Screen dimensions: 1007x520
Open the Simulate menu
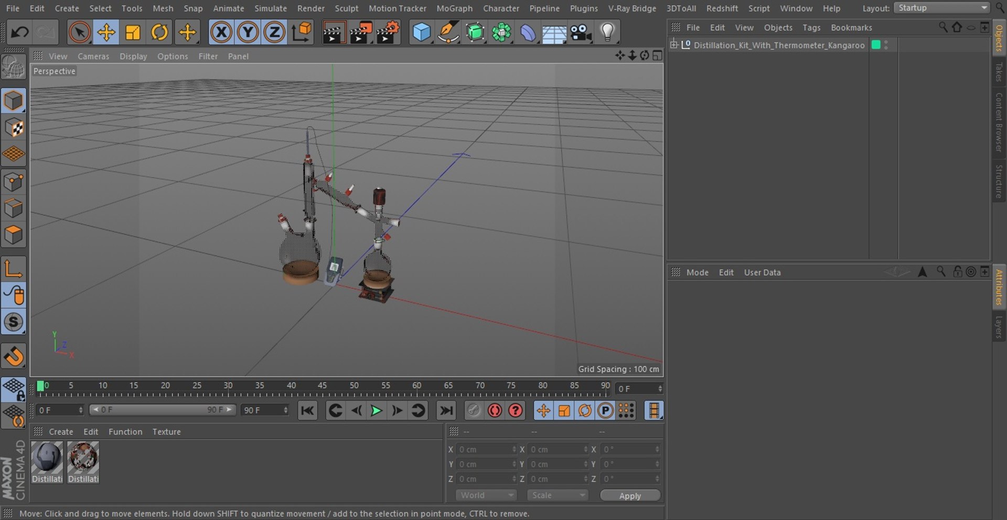tap(271, 8)
